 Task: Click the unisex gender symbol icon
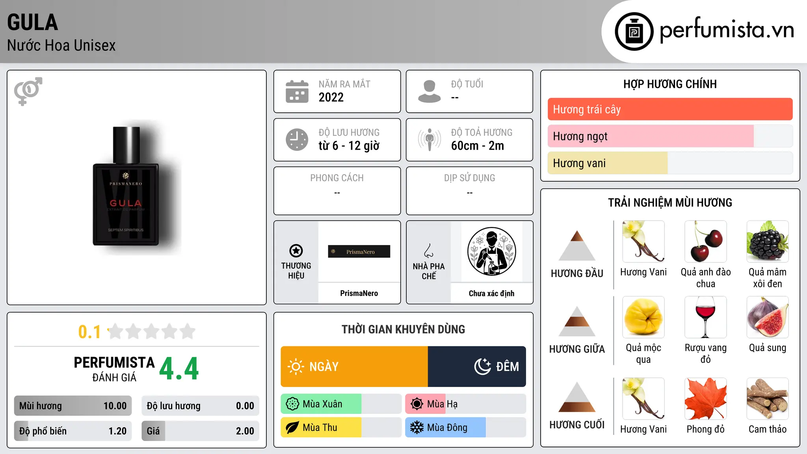pyautogui.click(x=28, y=91)
